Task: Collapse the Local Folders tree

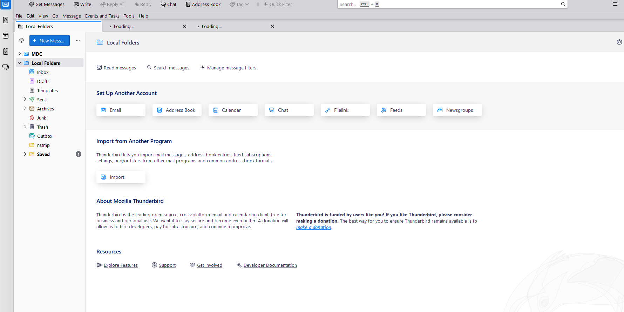Action: pos(20,63)
